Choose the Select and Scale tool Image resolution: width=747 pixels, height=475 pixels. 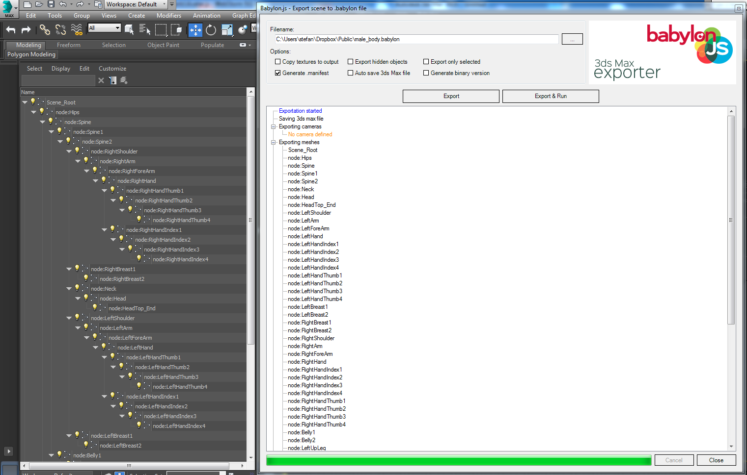click(x=227, y=30)
